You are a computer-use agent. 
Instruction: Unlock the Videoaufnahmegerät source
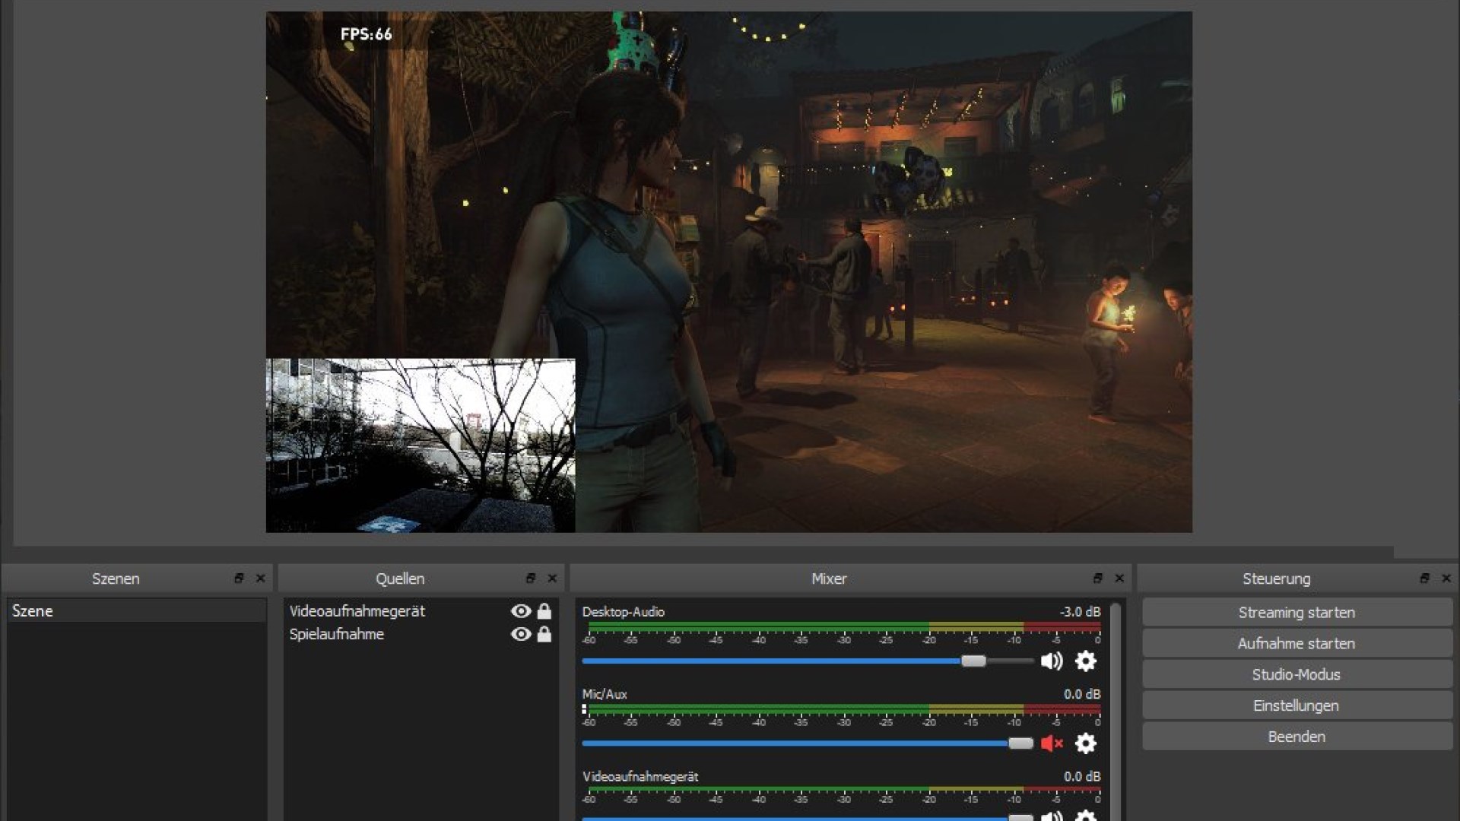[544, 611]
